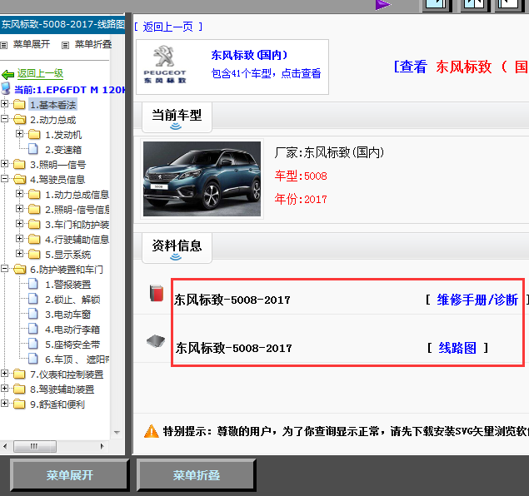
Task: Select 6.车顶、遮阳 tree item
Action: click(x=77, y=360)
